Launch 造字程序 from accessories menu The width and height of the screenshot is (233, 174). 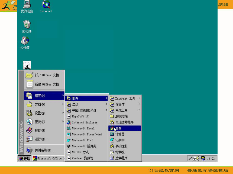click(x=125, y=158)
